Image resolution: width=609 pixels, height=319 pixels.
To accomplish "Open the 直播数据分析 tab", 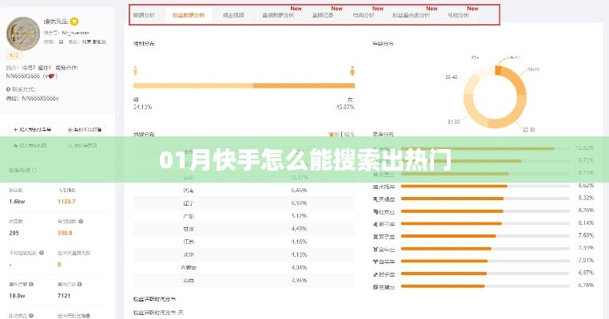I will click(277, 15).
